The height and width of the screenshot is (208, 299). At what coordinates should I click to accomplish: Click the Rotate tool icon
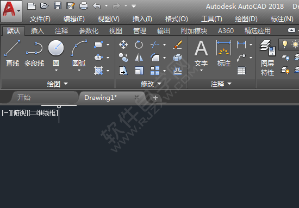(x=139, y=45)
